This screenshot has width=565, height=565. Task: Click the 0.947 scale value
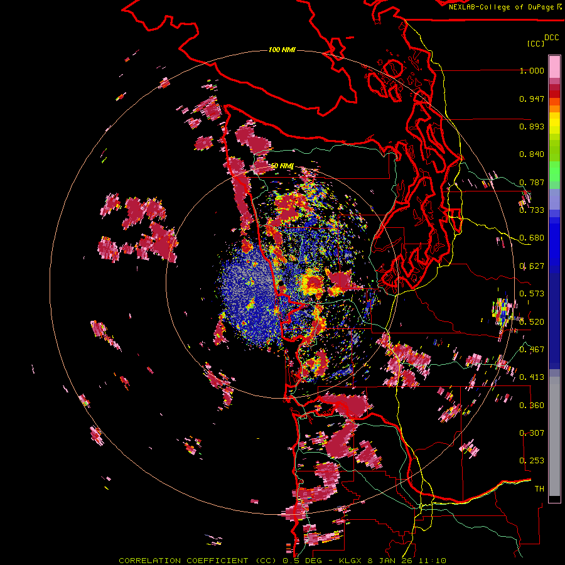[x=532, y=99]
